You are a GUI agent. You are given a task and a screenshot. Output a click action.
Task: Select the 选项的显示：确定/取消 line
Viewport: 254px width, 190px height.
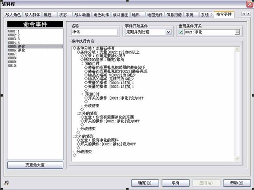[102, 60]
